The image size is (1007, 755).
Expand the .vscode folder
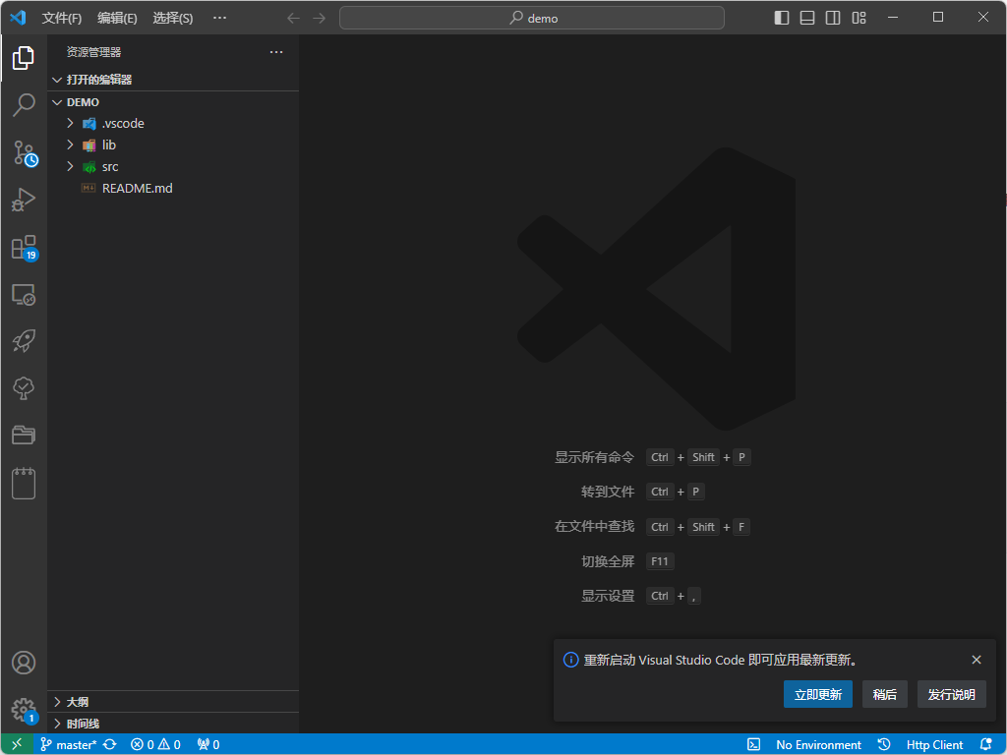point(173,123)
